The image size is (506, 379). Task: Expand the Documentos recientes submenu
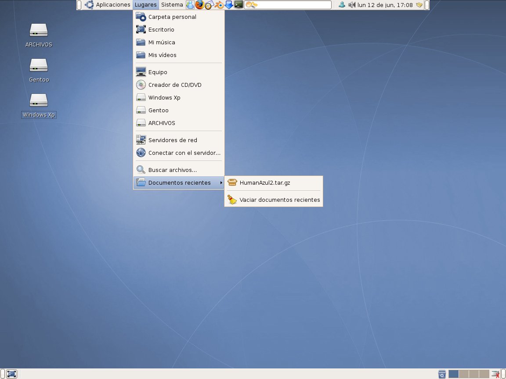[179, 183]
